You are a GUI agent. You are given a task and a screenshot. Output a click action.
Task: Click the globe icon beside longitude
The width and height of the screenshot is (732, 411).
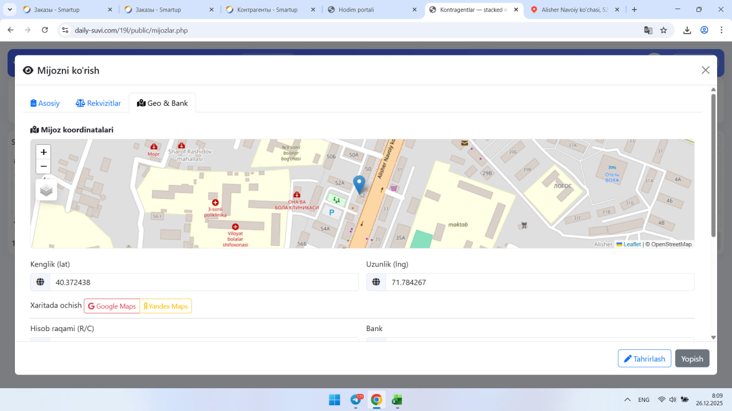(376, 282)
